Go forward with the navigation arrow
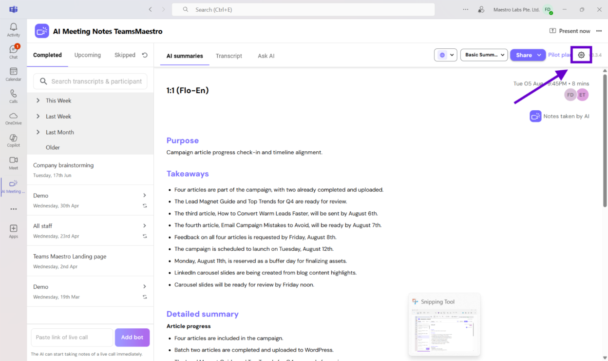The height and width of the screenshot is (361, 608). pos(163,9)
